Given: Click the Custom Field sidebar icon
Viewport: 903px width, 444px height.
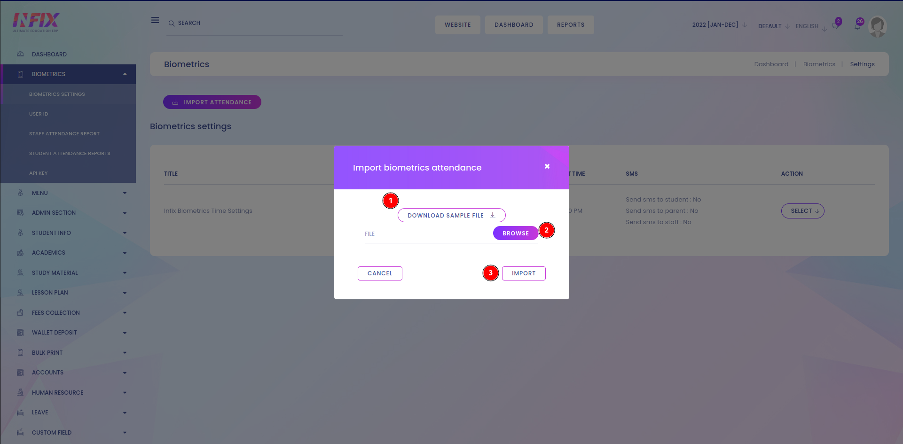Looking at the screenshot, I should click(20, 433).
